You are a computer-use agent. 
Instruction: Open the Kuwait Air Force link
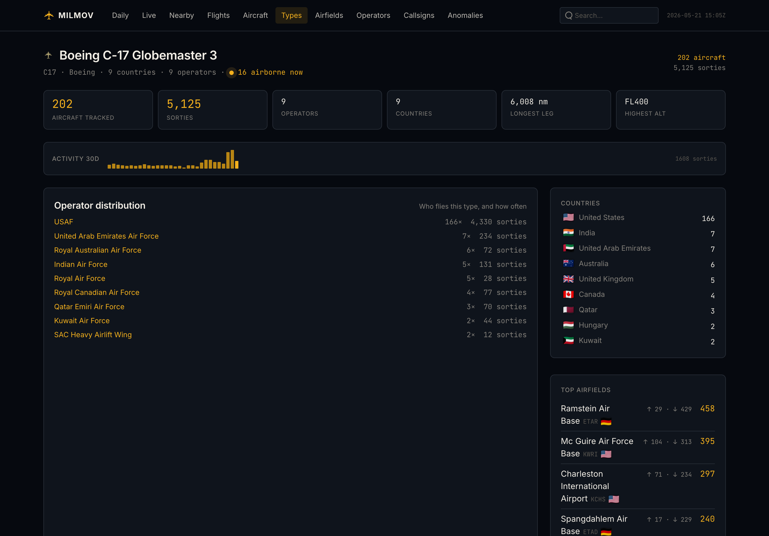[82, 321]
